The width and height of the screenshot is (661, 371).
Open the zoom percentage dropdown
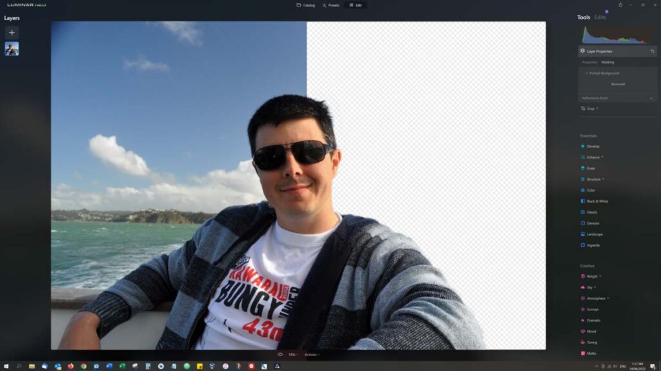[293, 355]
